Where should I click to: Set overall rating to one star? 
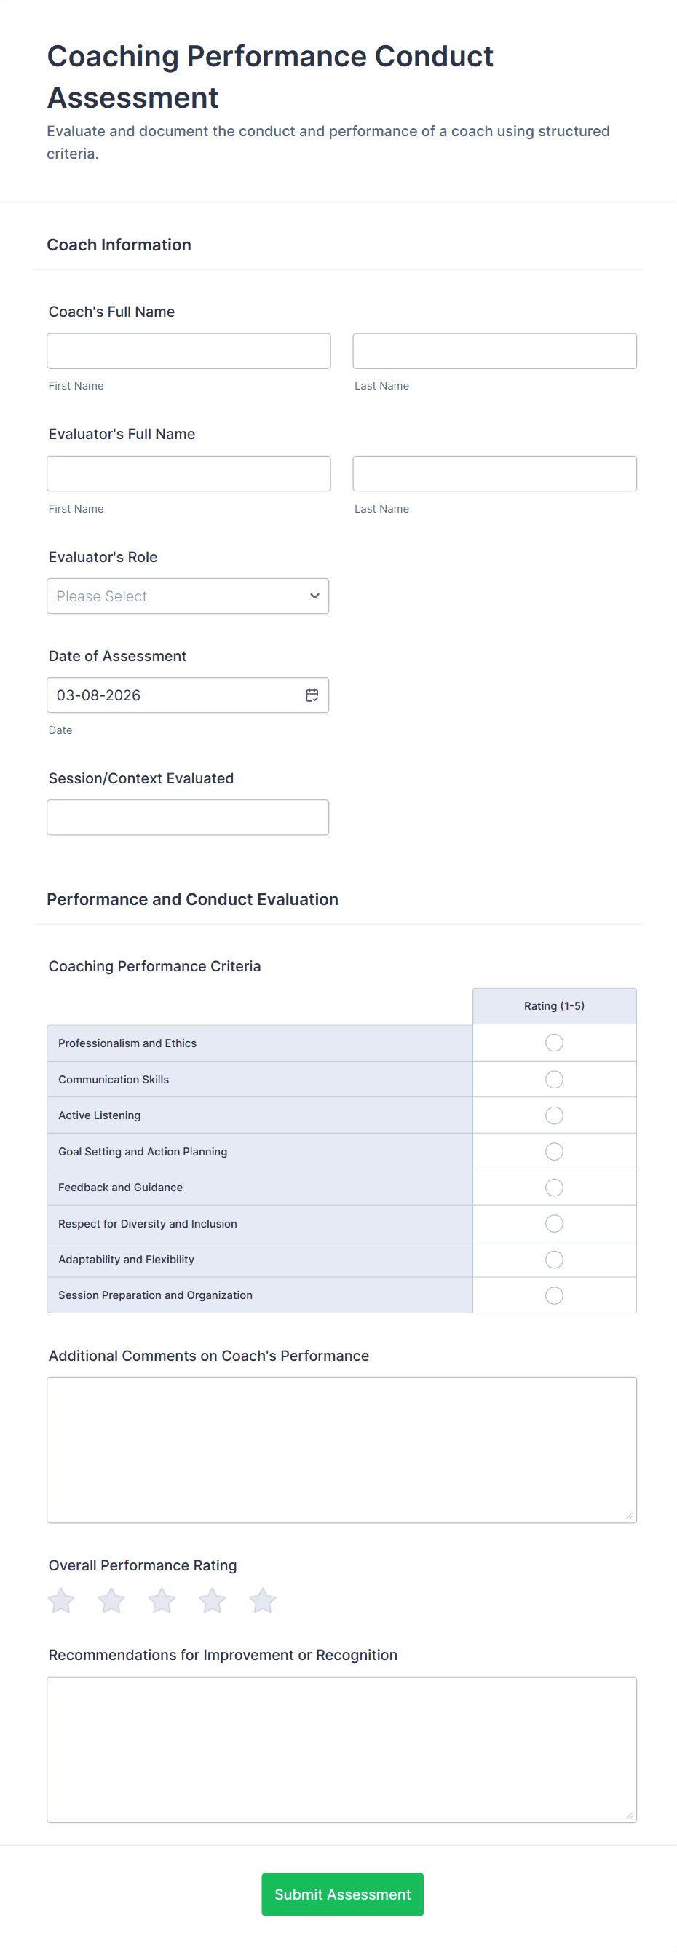(x=61, y=1600)
